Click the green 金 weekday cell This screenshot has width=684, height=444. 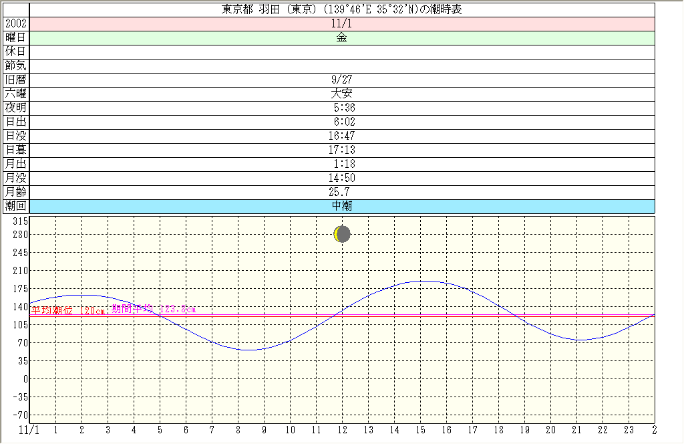342,37
